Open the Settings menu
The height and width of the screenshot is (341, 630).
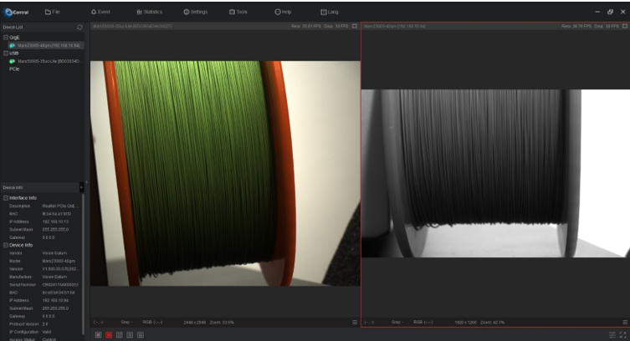[x=195, y=12]
